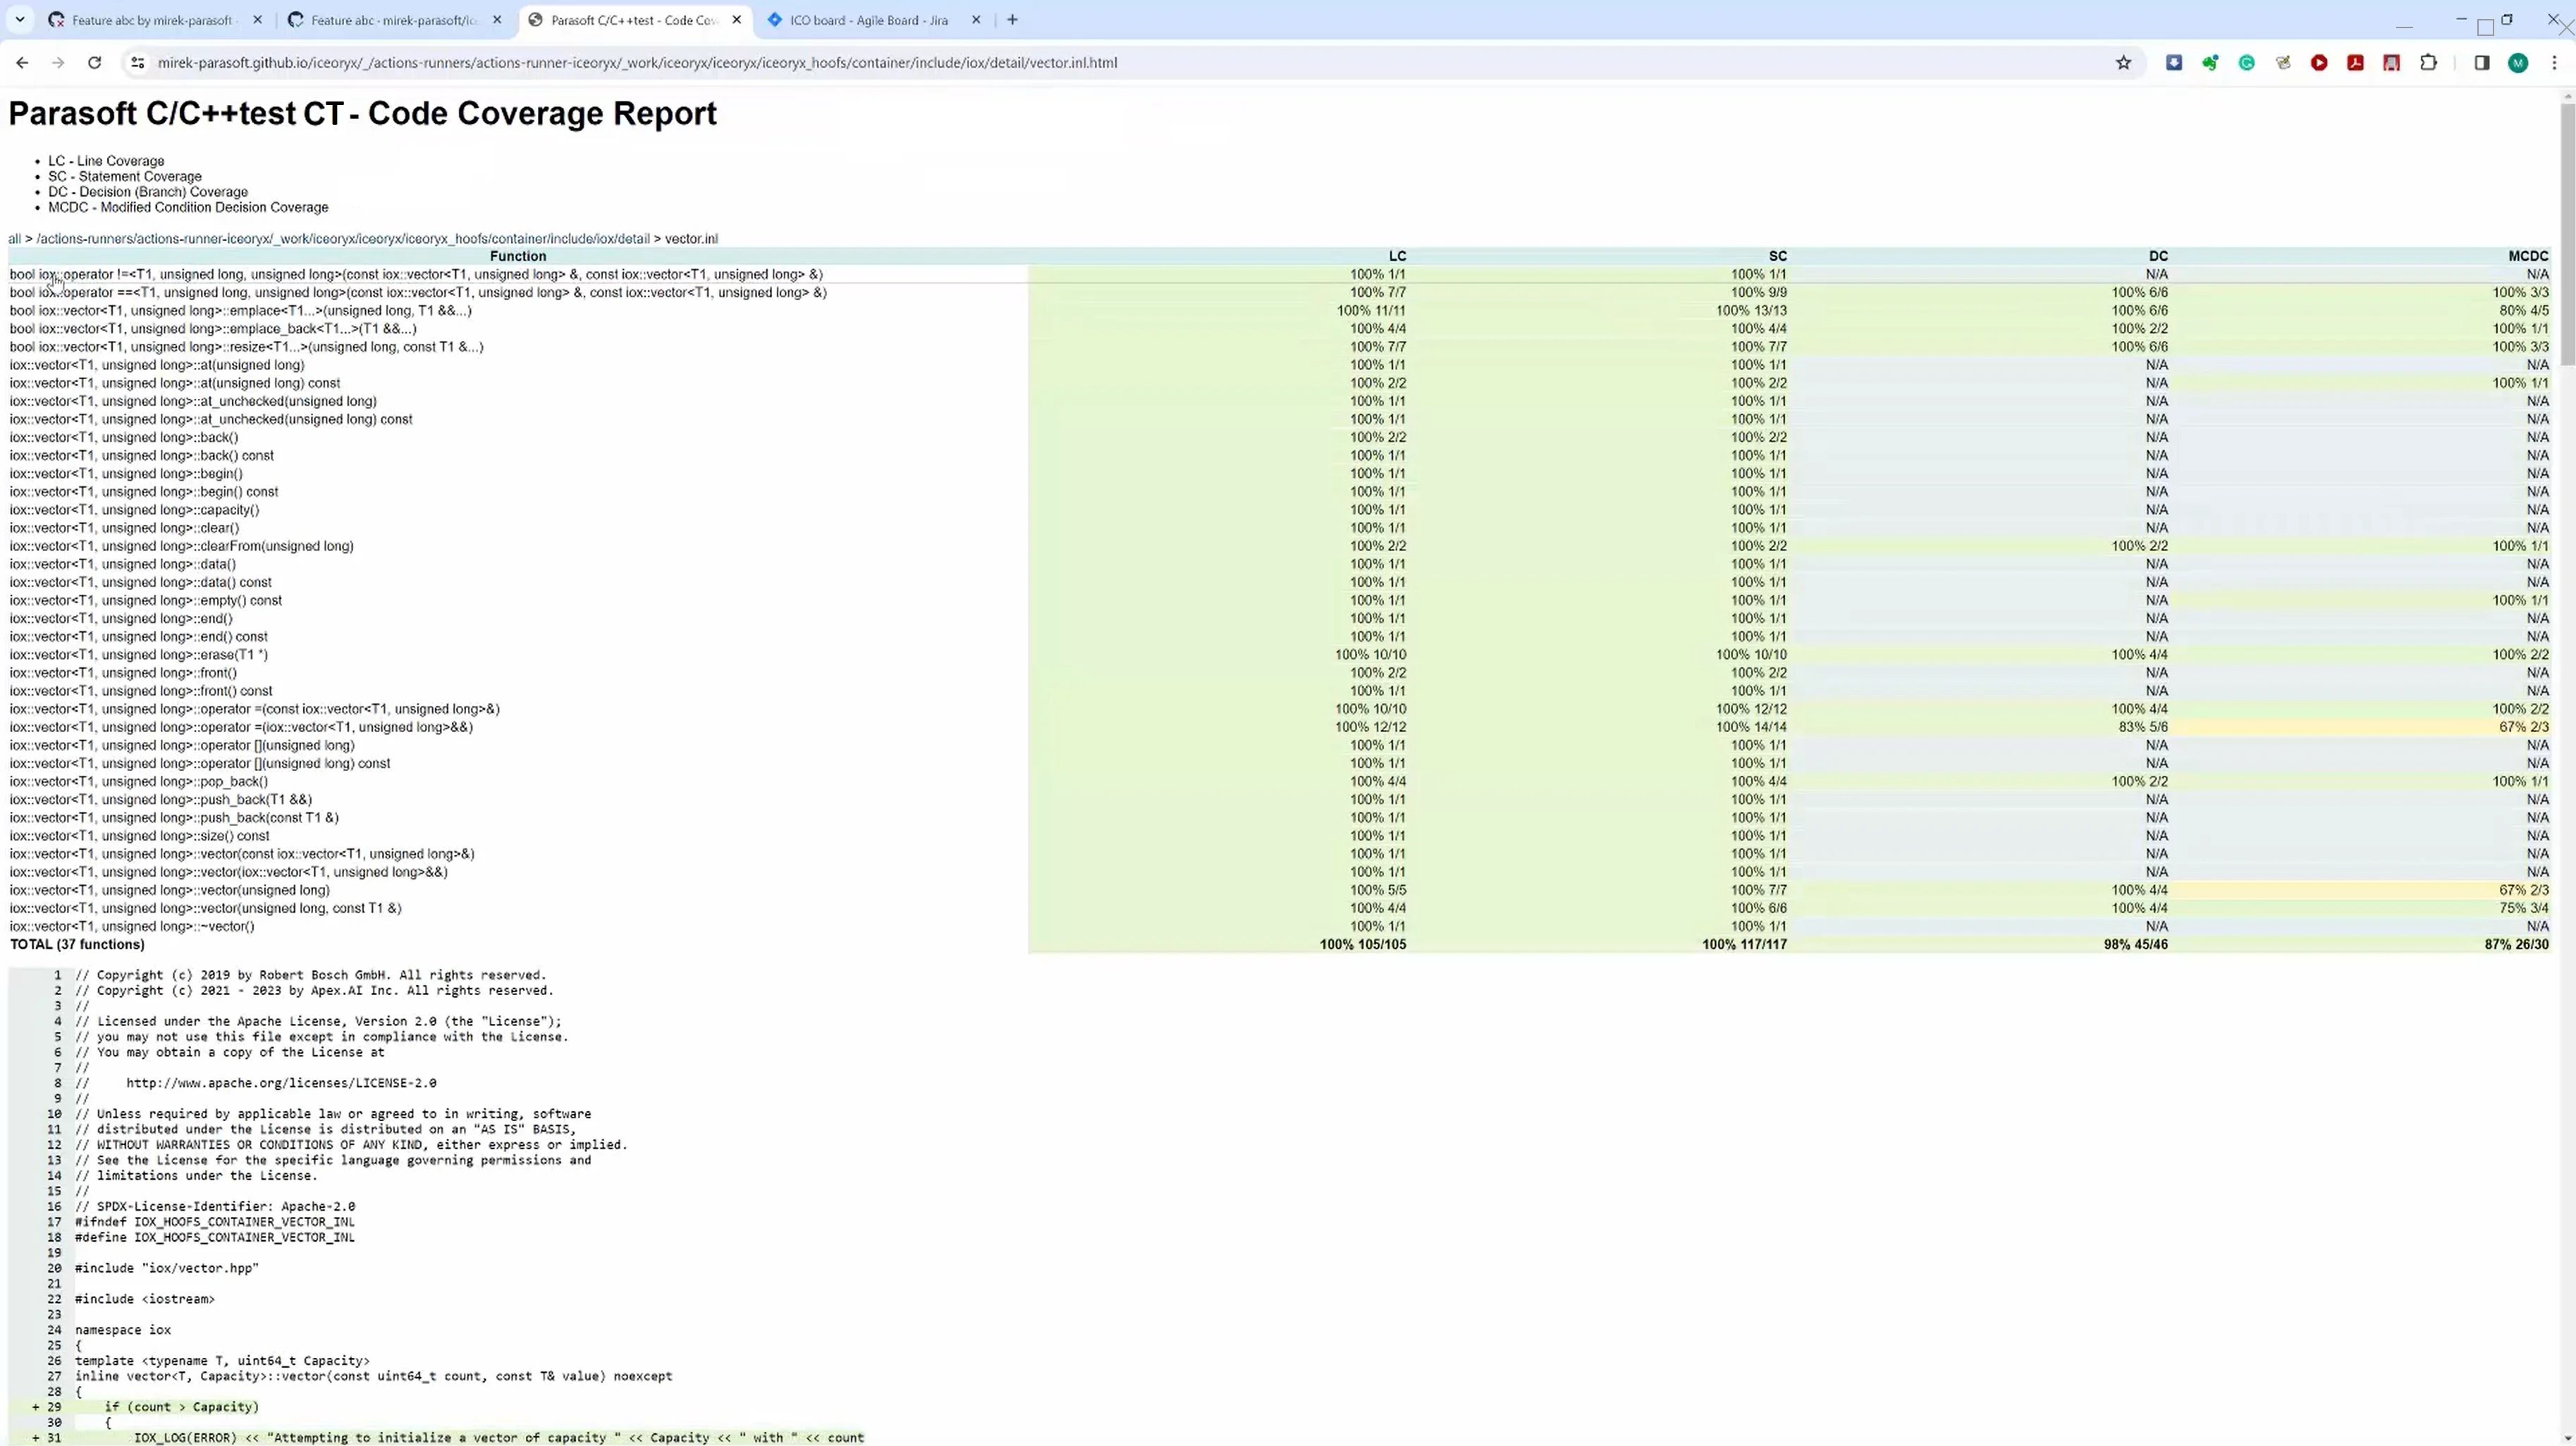This screenshot has height=1446, width=2576.
Task: Open the new tab plus button
Action: (x=1012, y=20)
